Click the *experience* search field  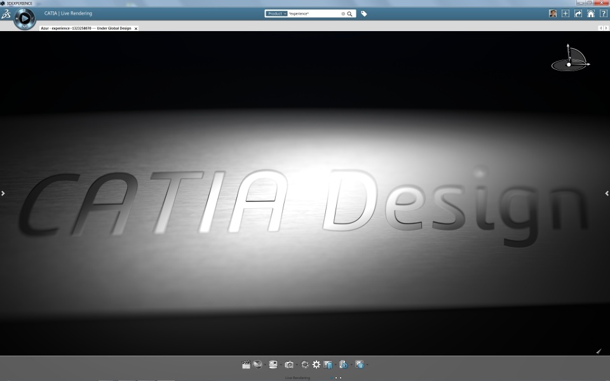pos(315,13)
